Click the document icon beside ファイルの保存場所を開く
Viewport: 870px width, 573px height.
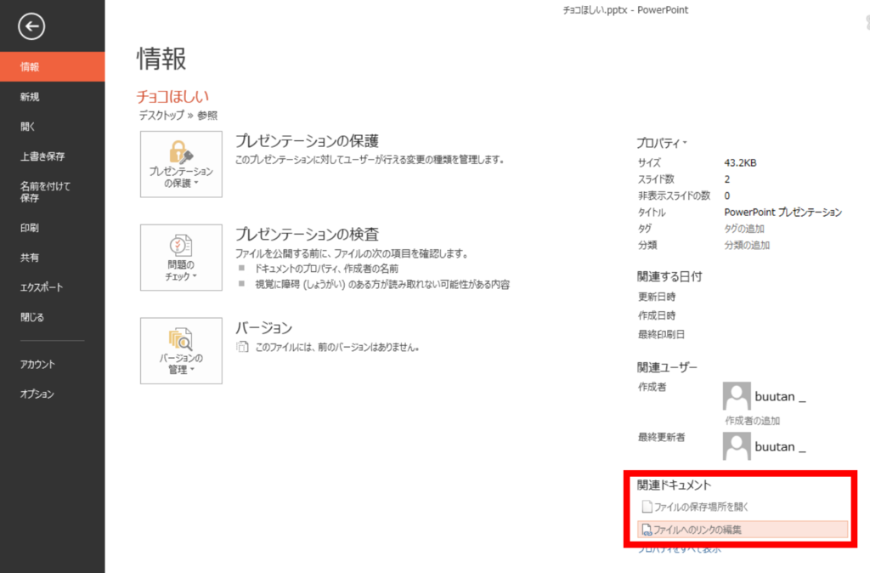[647, 507]
